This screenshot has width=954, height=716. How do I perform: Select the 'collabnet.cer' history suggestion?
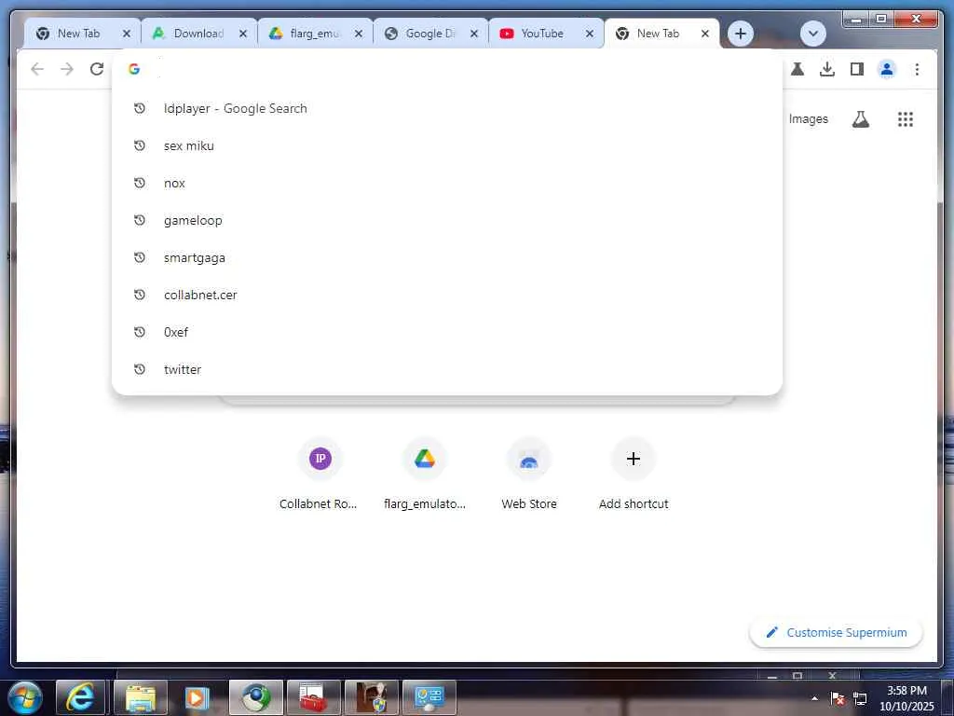(x=447, y=295)
